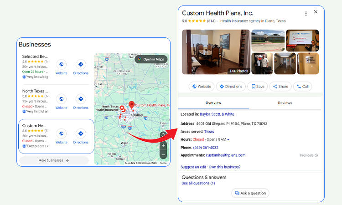Screen dimensions: 342x205
Task: Click the Custom Health Plans red map pin
Action: point(131,105)
